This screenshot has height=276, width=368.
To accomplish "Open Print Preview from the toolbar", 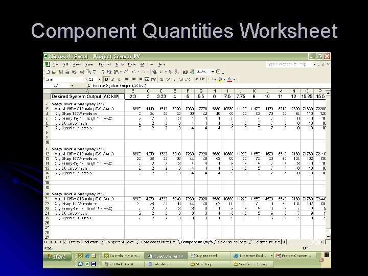I will tap(89, 72).
